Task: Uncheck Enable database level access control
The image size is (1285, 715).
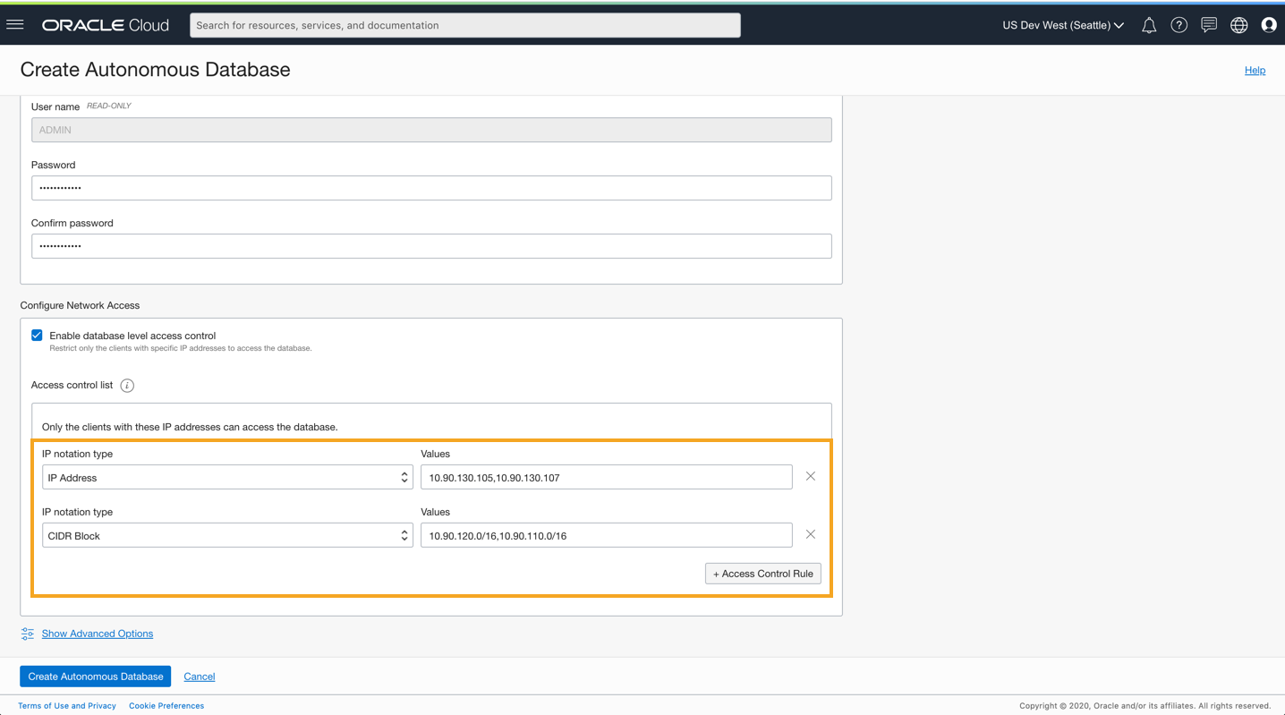Action: [x=37, y=336]
